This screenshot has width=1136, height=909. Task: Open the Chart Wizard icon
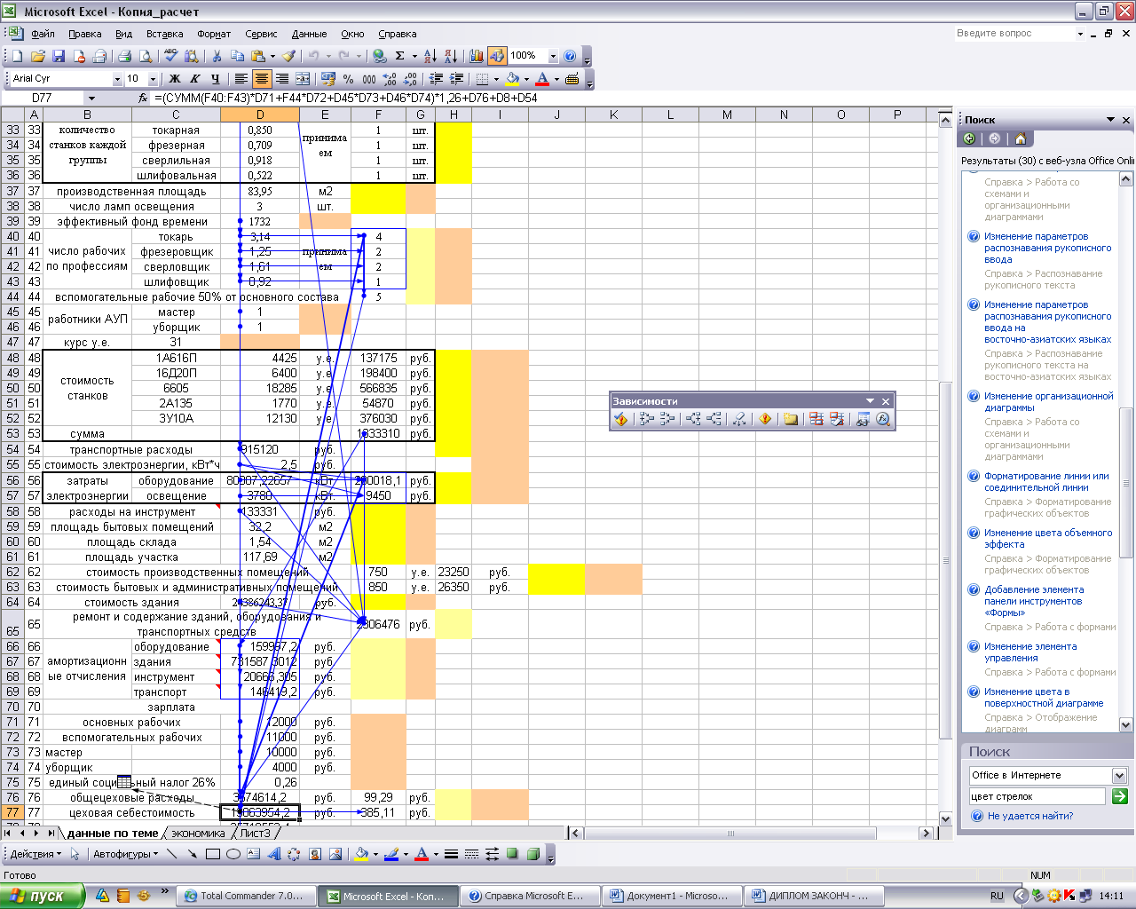click(x=477, y=56)
